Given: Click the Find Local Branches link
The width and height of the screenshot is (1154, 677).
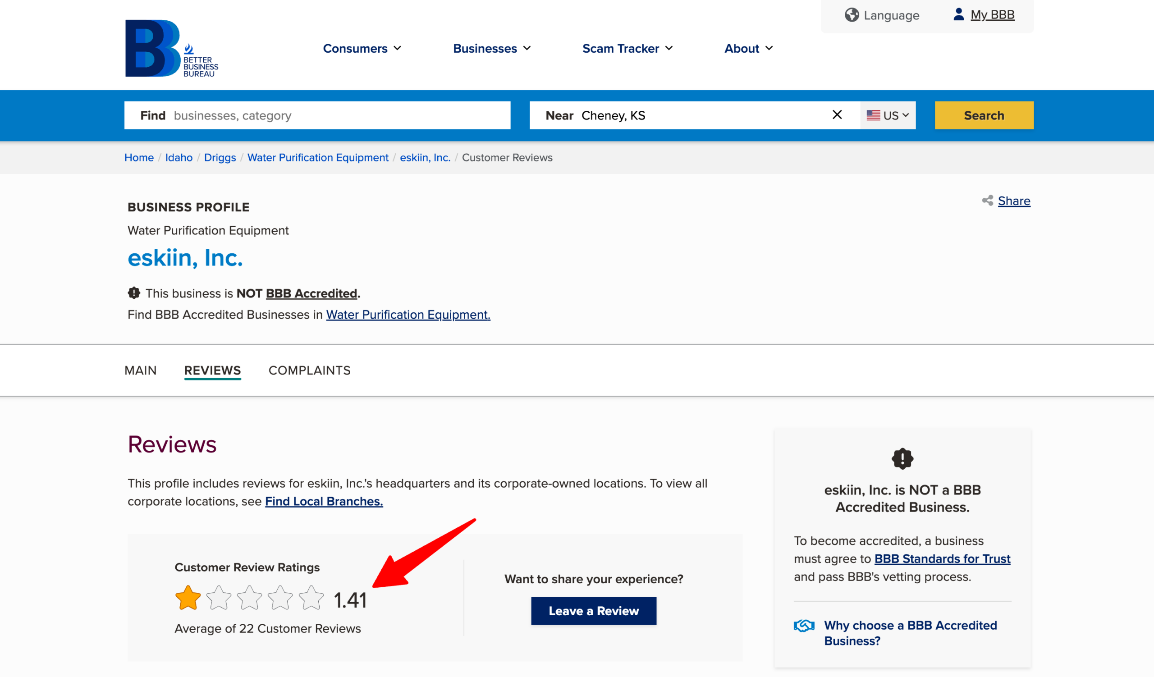Looking at the screenshot, I should pyautogui.click(x=324, y=501).
